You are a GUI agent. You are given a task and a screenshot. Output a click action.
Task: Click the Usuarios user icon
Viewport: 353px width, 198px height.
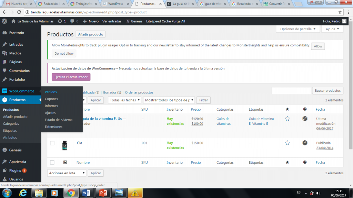point(5,179)
